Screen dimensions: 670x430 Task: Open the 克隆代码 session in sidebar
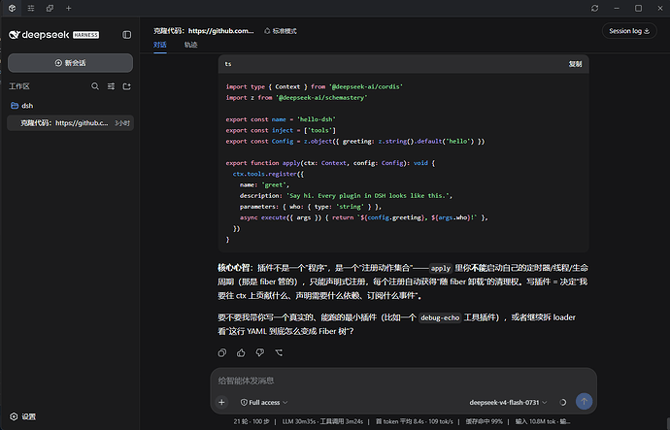pos(71,123)
